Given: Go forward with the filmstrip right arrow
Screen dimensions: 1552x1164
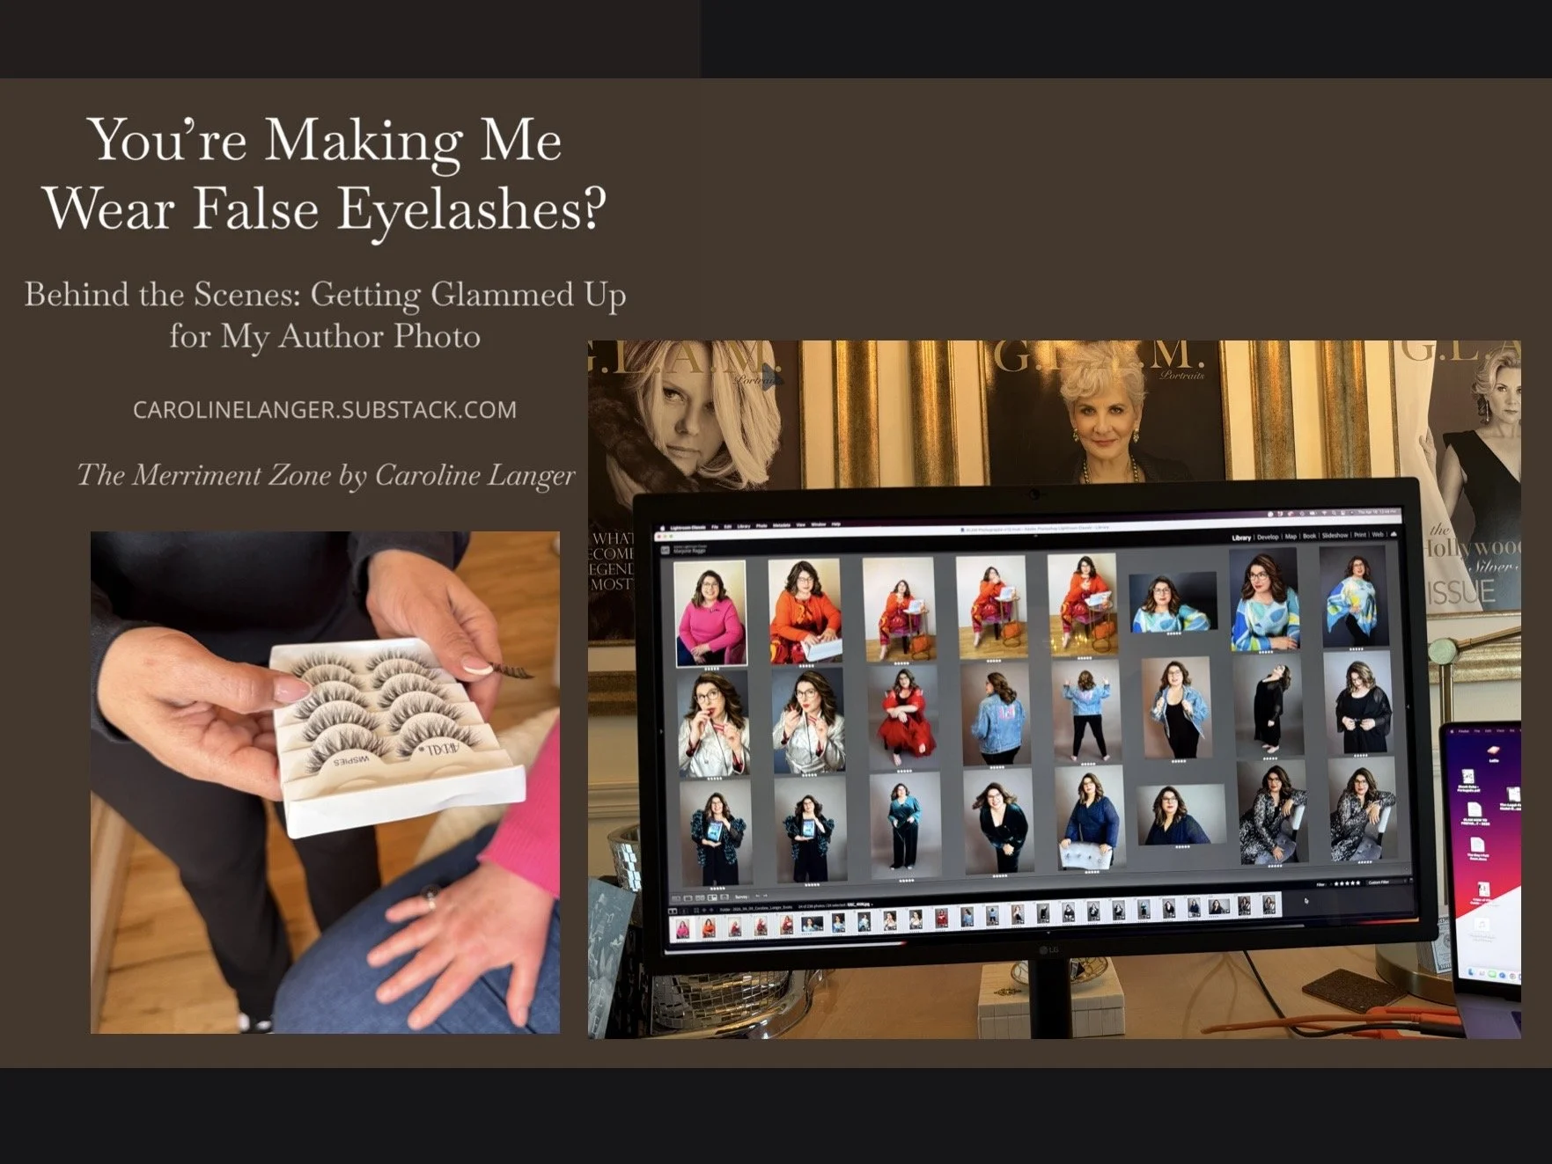Looking at the screenshot, I should [x=711, y=910].
